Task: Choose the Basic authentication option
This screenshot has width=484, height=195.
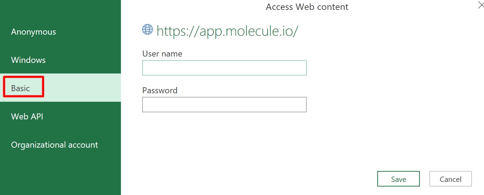Action: [x=21, y=88]
